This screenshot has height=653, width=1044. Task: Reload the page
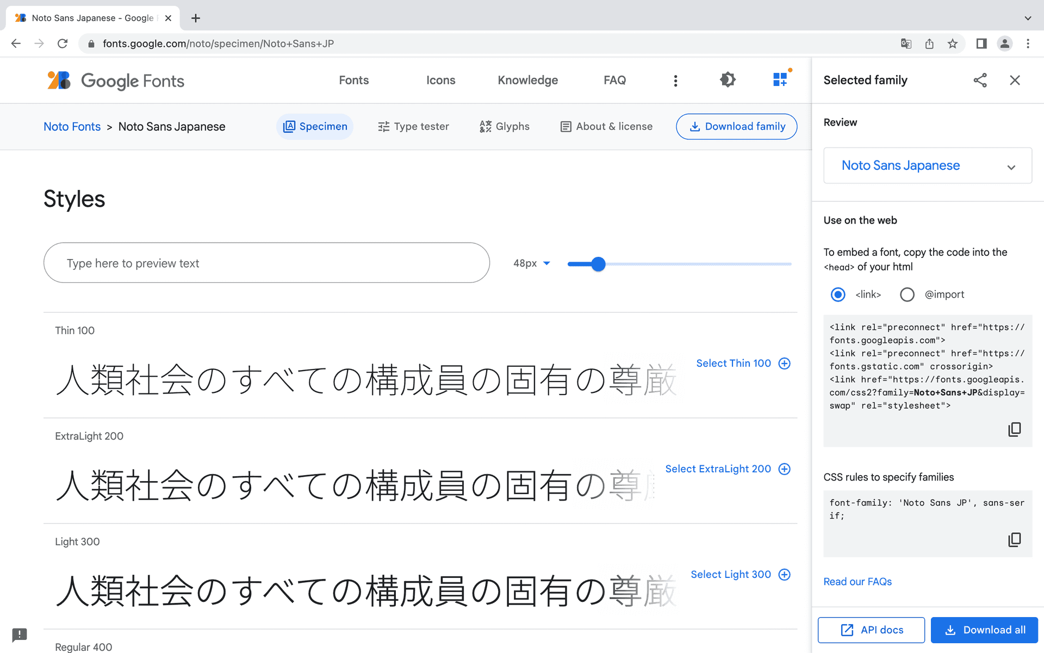(x=63, y=44)
